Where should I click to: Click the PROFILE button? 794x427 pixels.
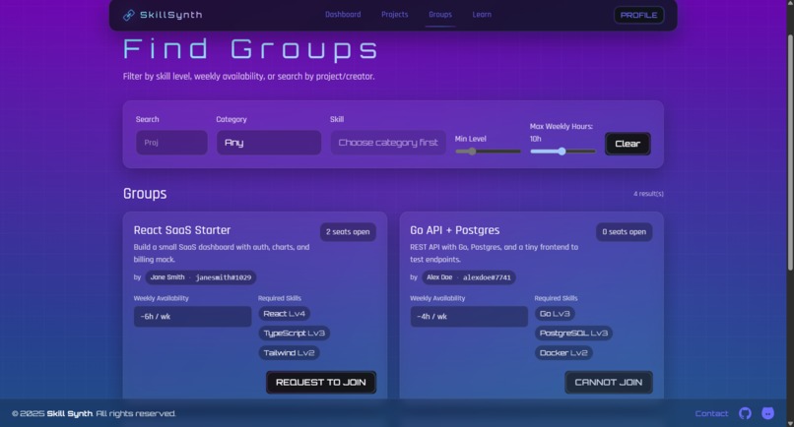(x=638, y=15)
